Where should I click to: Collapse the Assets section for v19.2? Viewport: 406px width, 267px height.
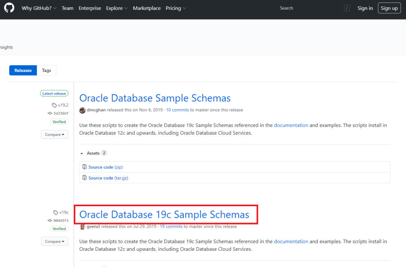(94, 153)
